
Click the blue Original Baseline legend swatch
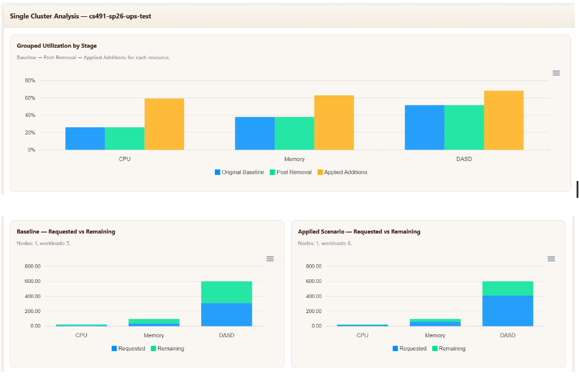point(217,173)
